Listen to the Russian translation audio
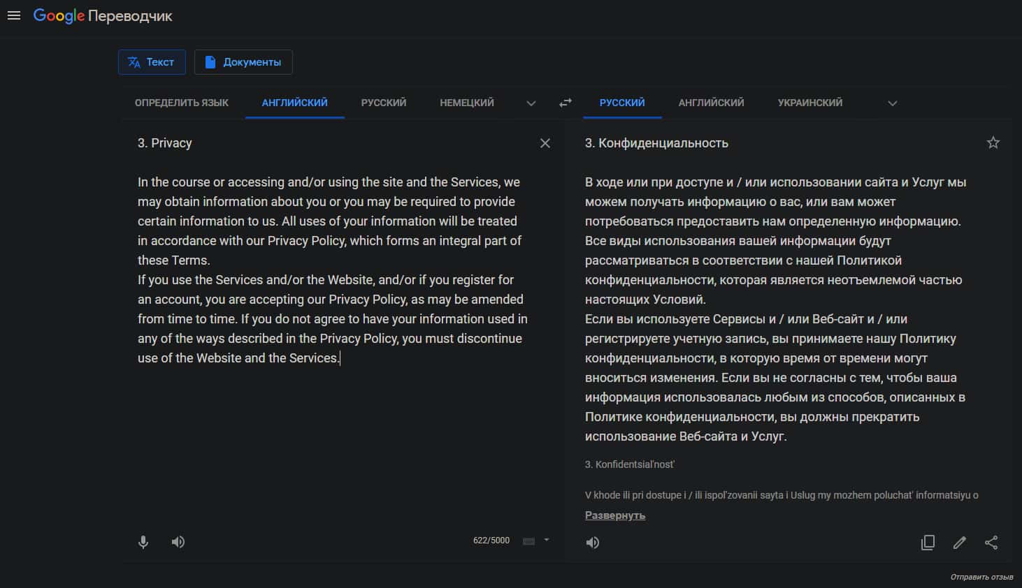Screen dimensions: 1022x588 coord(593,543)
